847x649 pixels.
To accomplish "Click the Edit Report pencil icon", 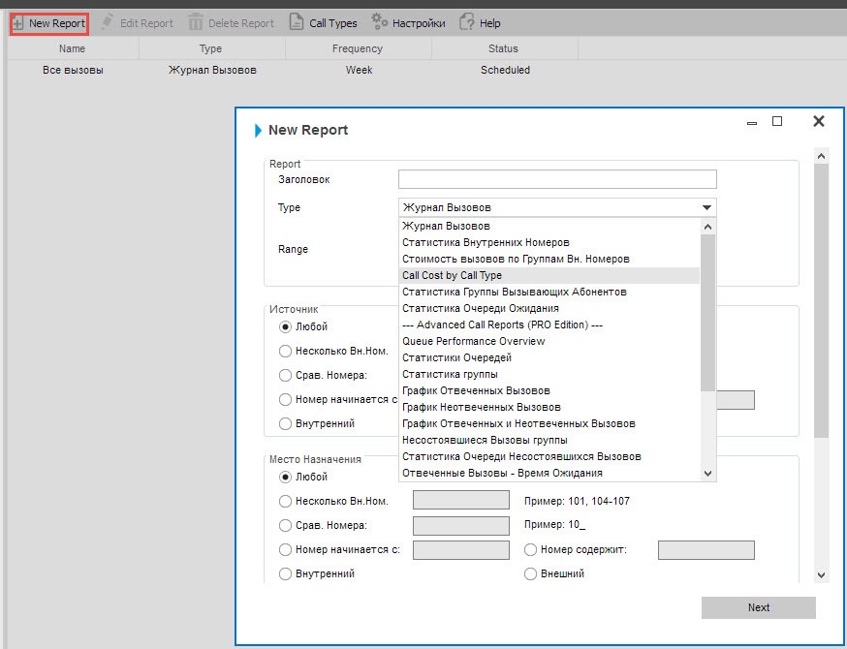I will click(x=108, y=22).
